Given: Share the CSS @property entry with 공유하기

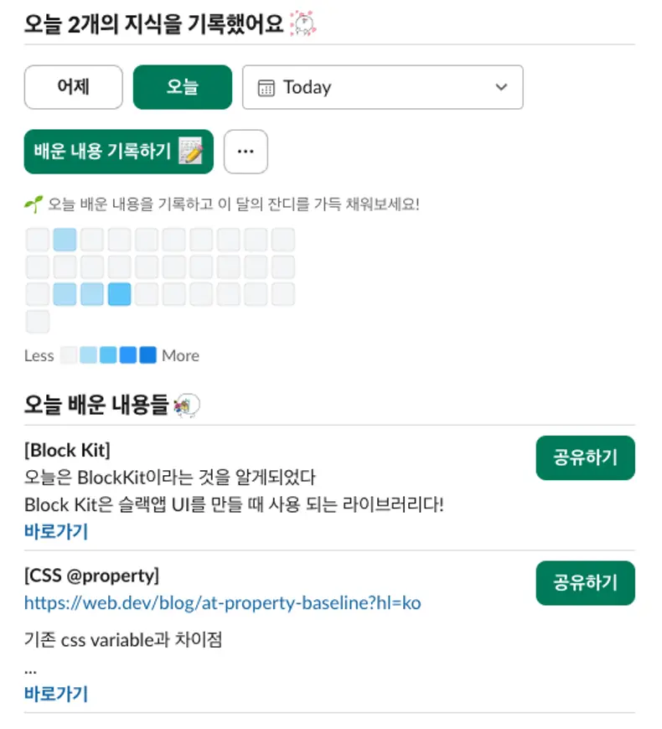Looking at the screenshot, I should point(585,582).
